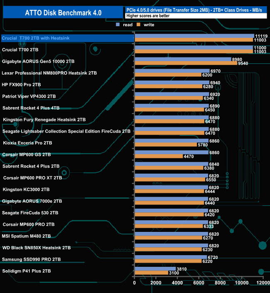Viewport: 270px width, 293px height.
Task: Click the 3810 read value
Action: click(182, 269)
